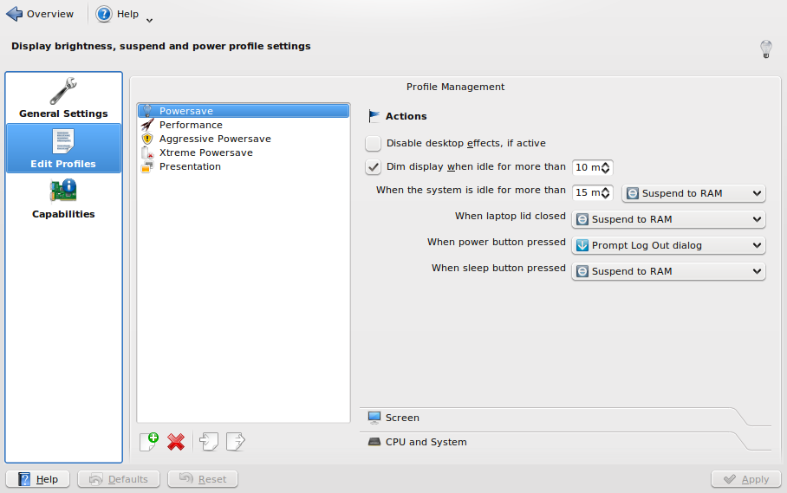787x493 pixels.
Task: Click the light bulb icon at top right
Action: coord(766,49)
